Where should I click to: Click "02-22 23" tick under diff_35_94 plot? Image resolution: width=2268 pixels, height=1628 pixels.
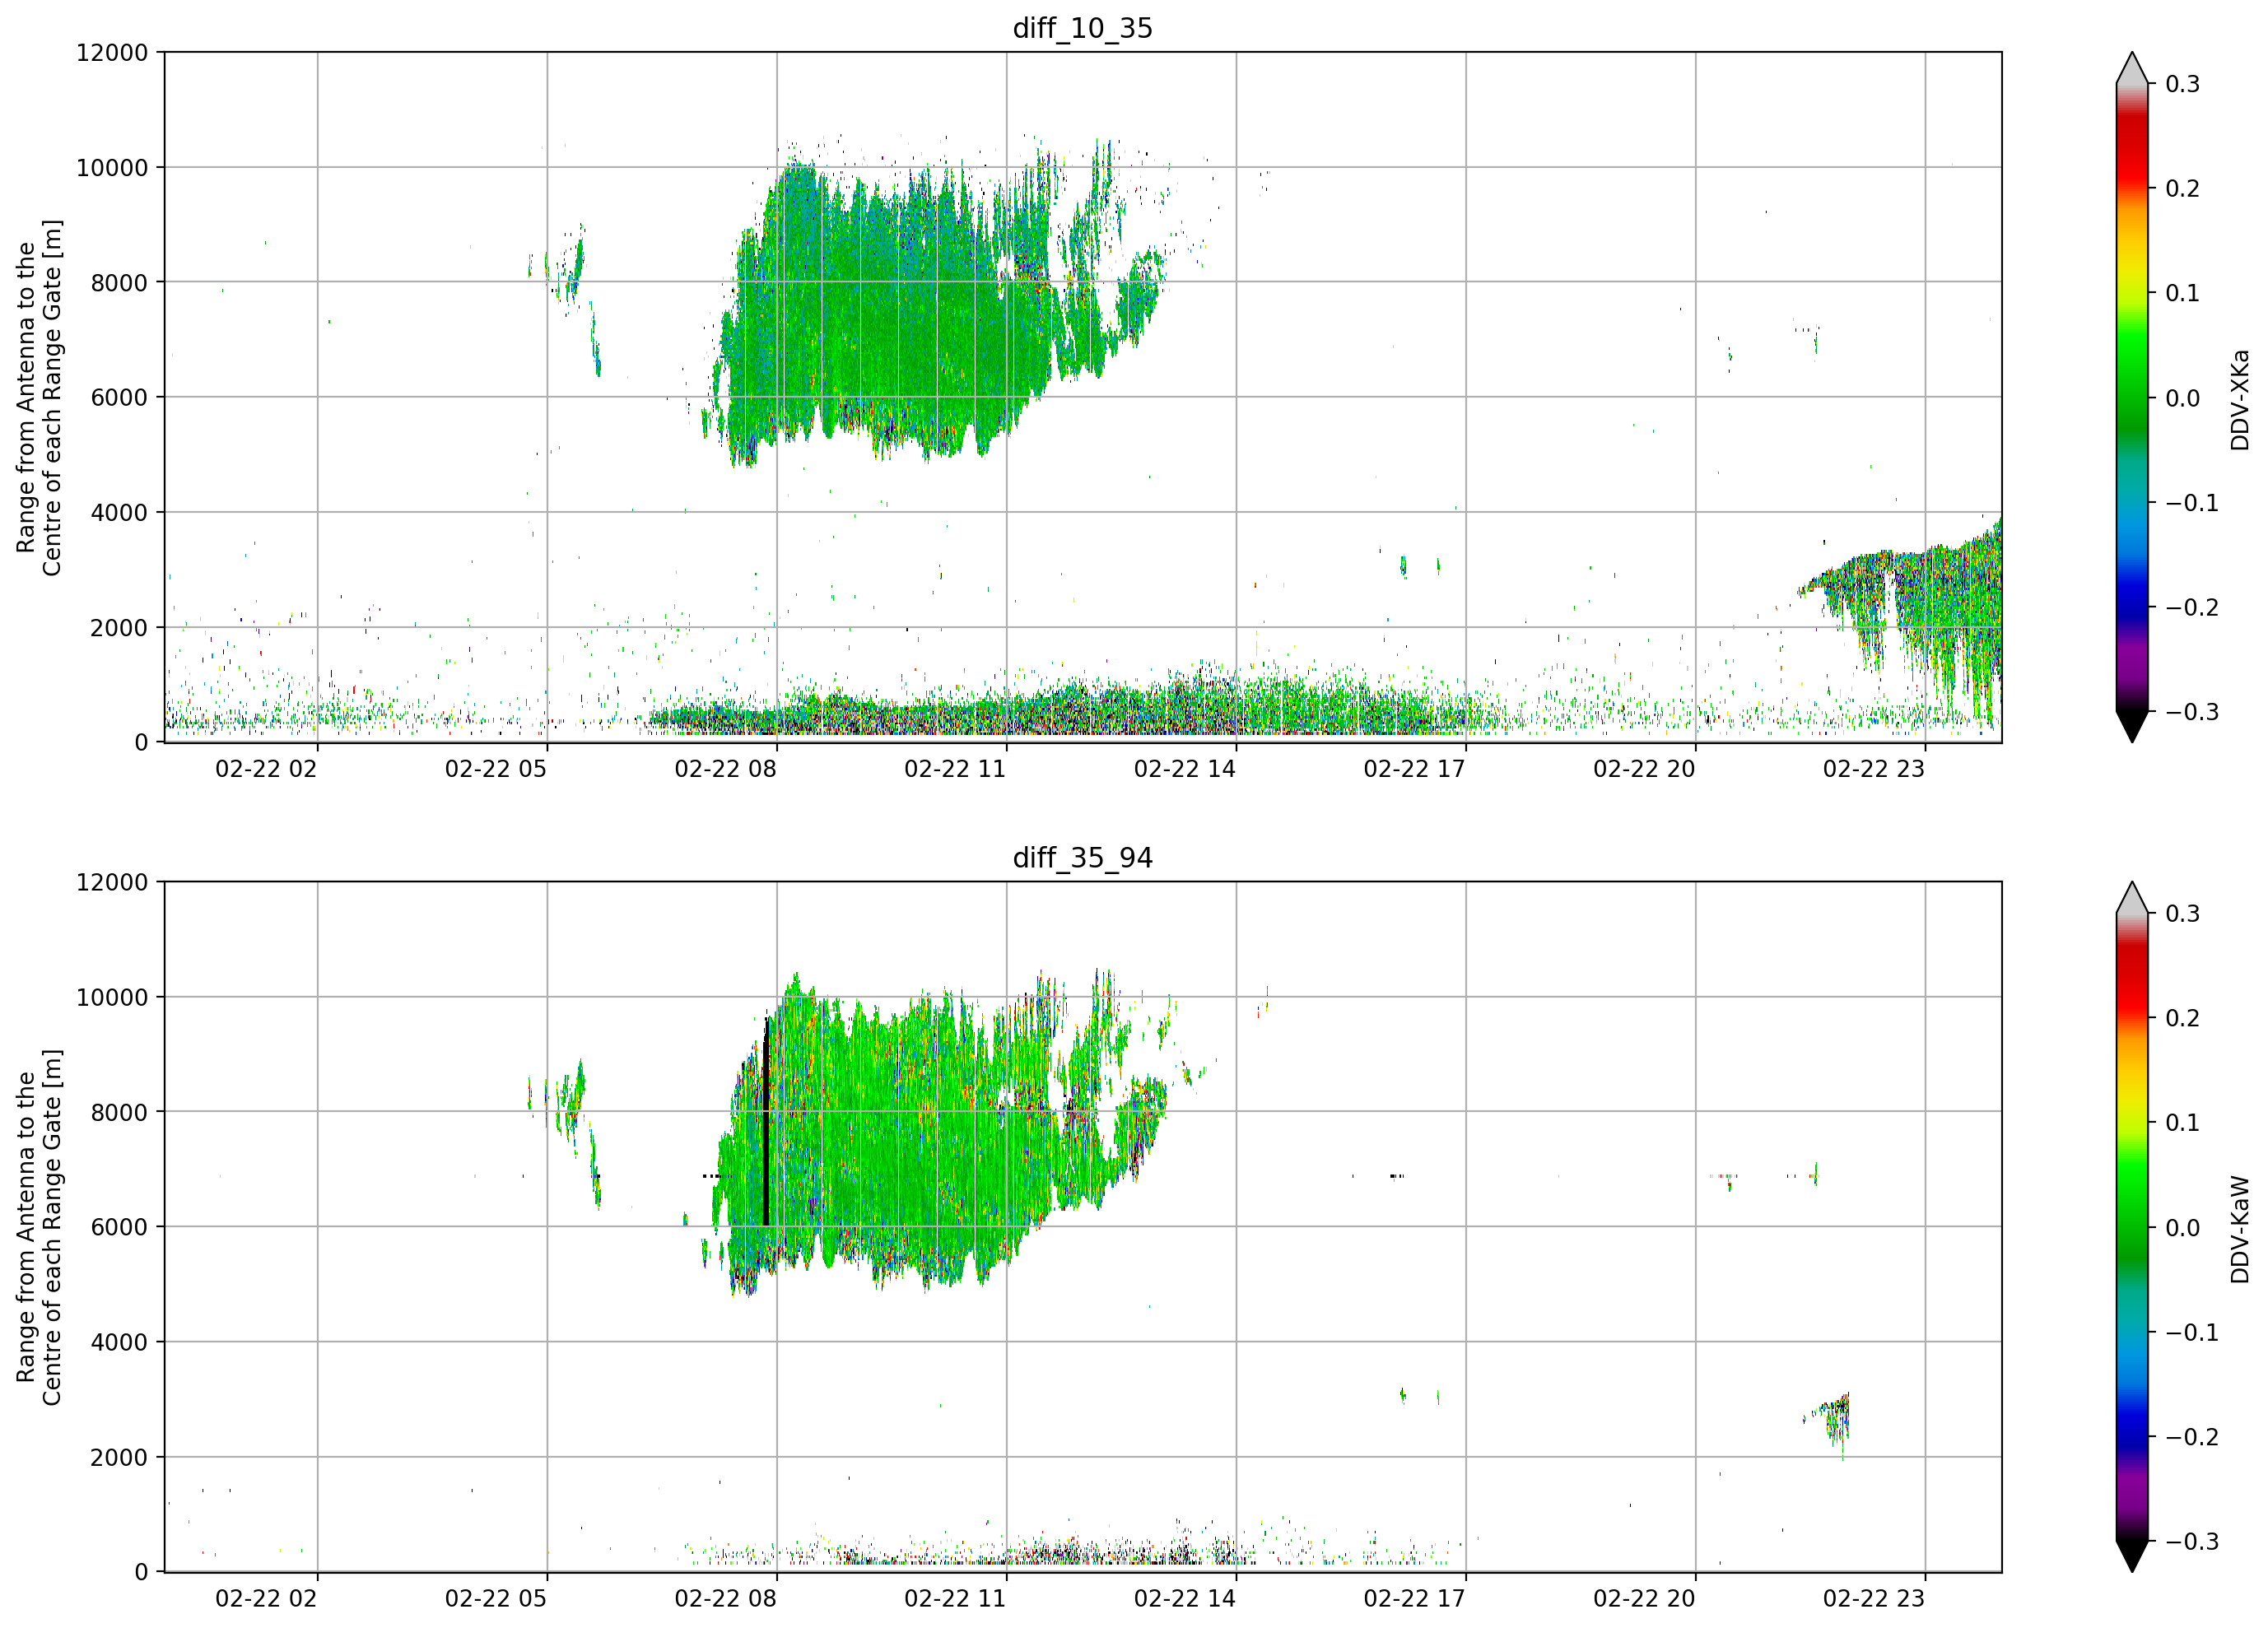pyautogui.click(x=1874, y=1599)
